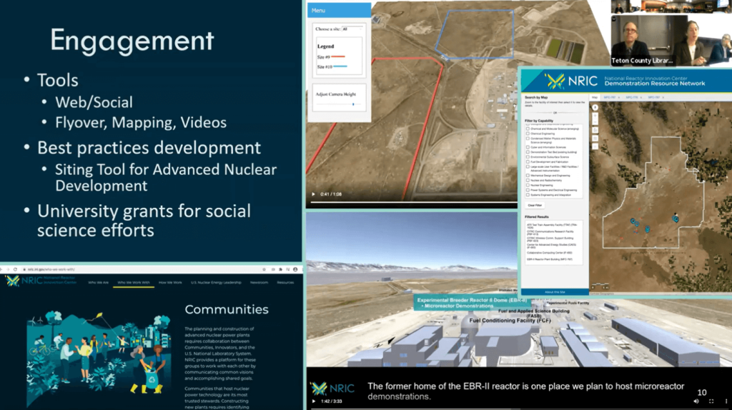
Task: Click the bookmark star in address bar
Action: pyautogui.click(x=264, y=269)
